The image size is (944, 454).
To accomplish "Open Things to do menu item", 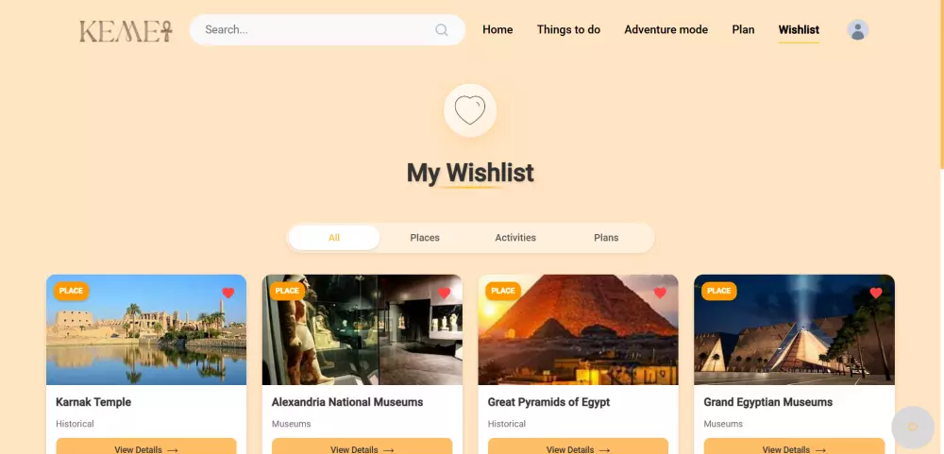I will [x=568, y=29].
